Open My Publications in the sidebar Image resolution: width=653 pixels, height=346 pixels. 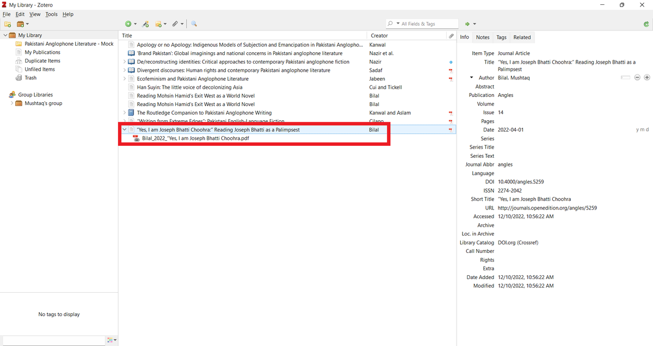pos(42,52)
